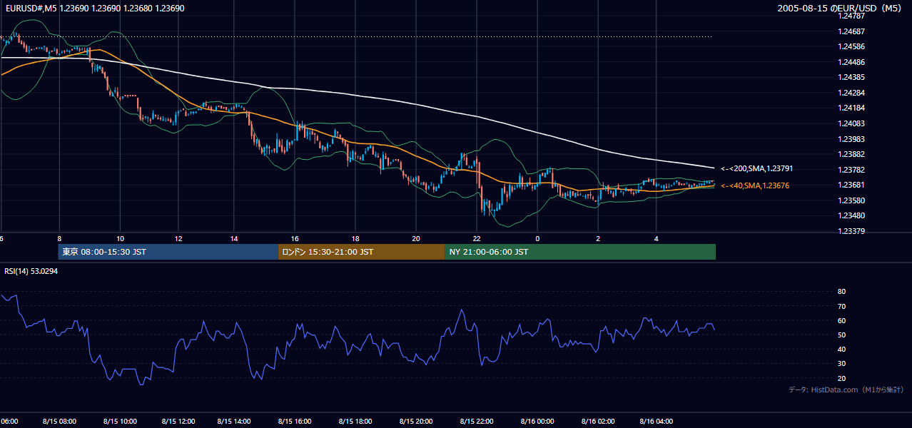Click the 8/15 10:00 time label
This screenshot has height=428, width=912.
120,422
